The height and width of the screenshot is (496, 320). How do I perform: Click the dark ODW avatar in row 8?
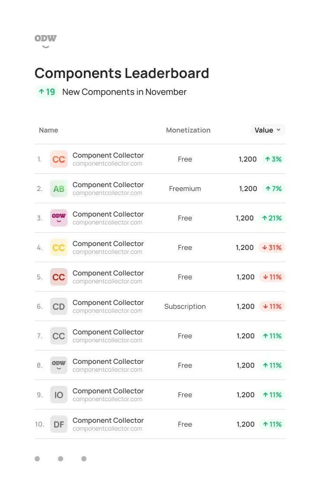58,365
